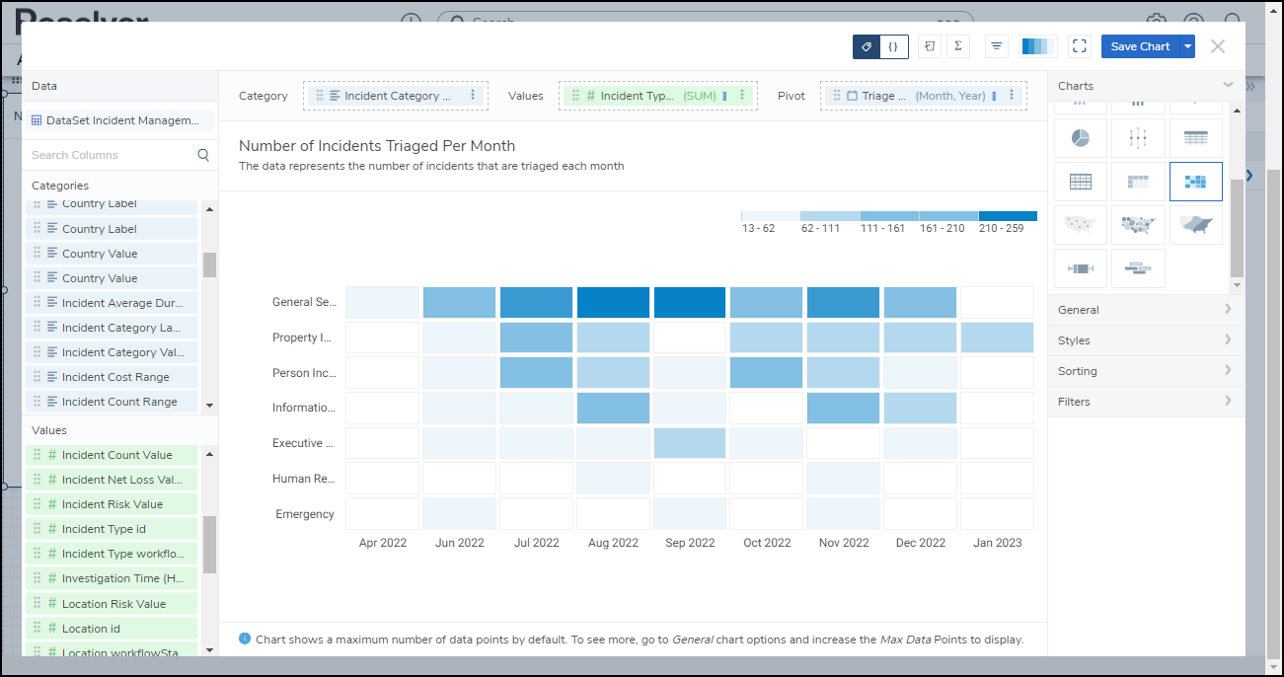Click the Save Chart button
The height and width of the screenshot is (677, 1284).
coord(1140,46)
